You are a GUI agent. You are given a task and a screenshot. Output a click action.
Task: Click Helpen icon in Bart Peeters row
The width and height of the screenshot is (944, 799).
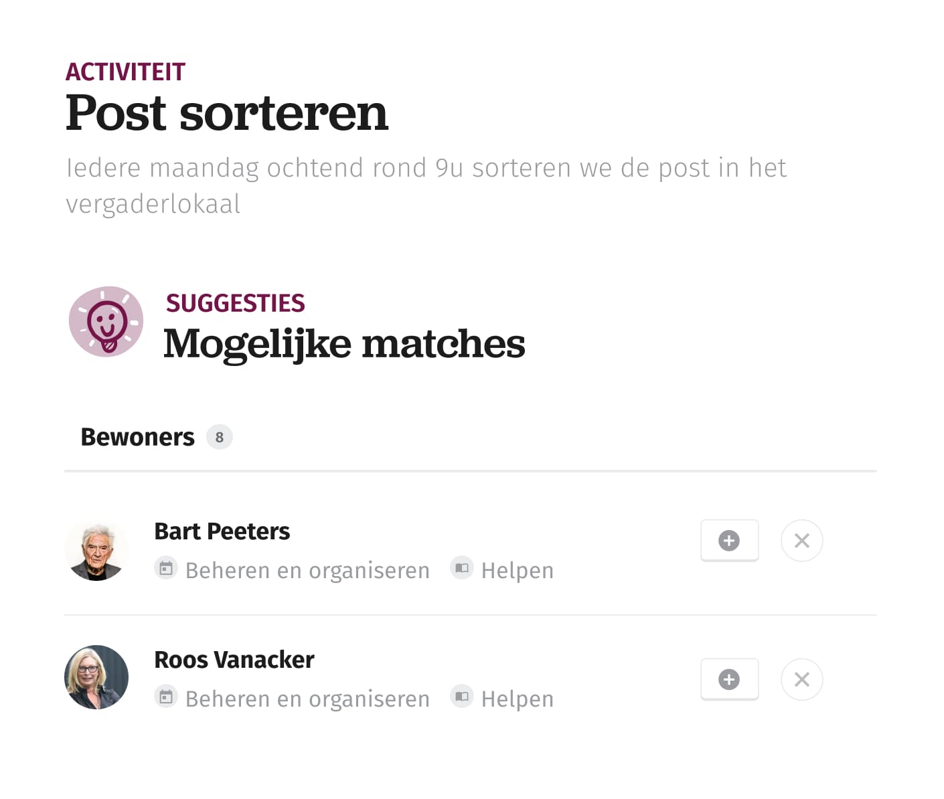462,568
